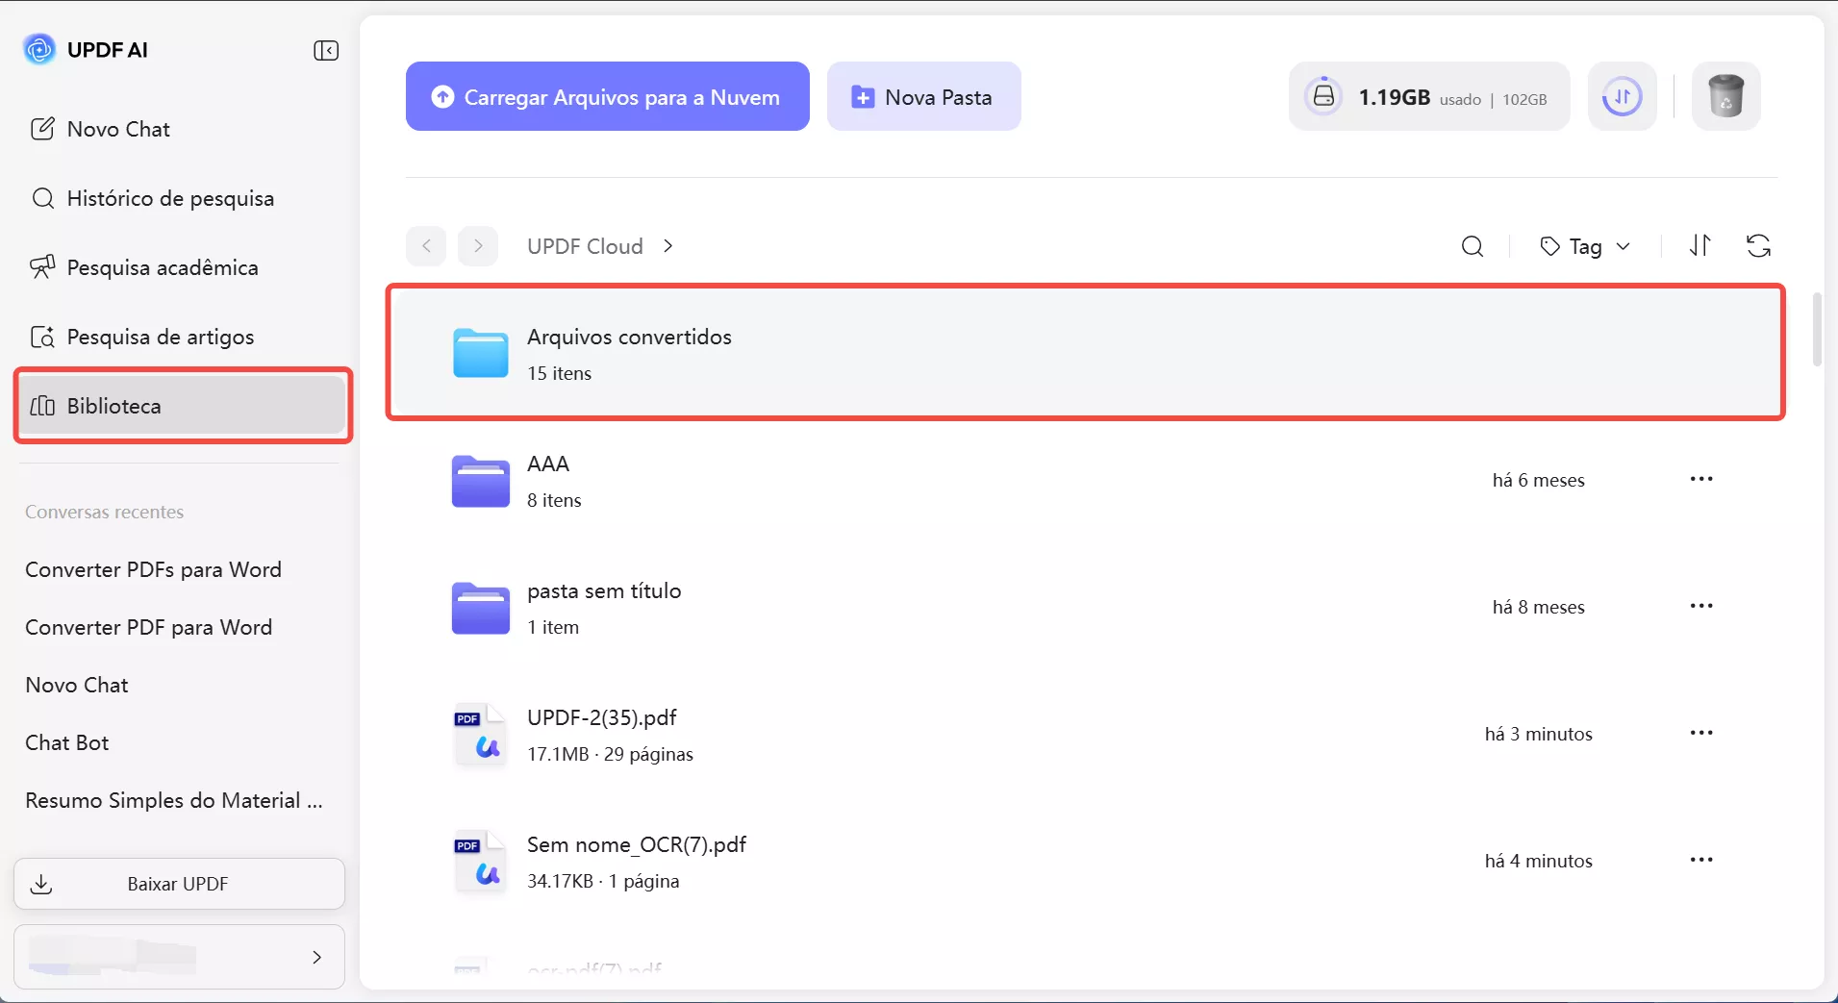Open the cloud storage usage icon
This screenshot has height=1003, width=1838.
click(1323, 96)
